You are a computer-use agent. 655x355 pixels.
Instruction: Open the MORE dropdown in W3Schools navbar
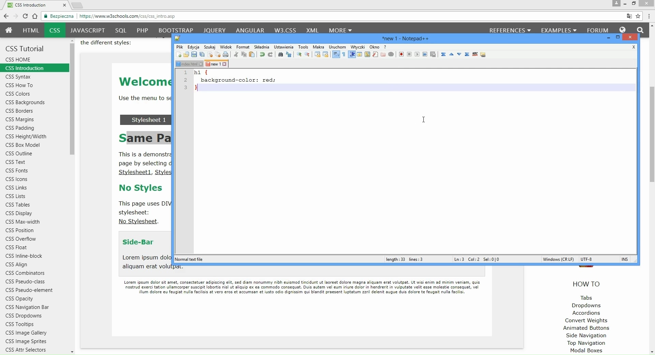point(340,30)
